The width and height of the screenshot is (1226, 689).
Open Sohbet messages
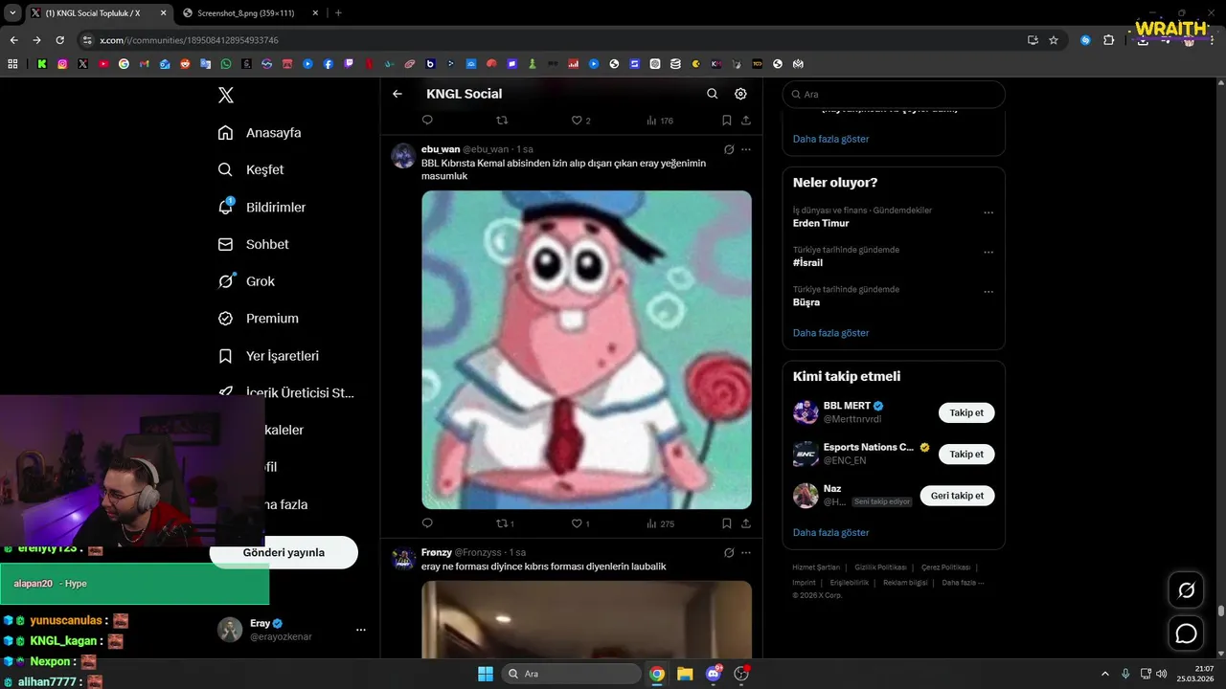tap(253, 244)
